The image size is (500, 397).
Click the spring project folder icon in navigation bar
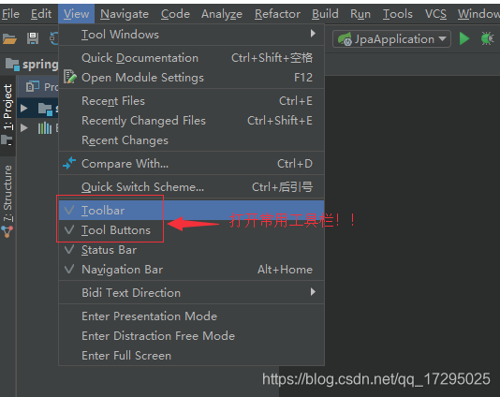(12, 64)
